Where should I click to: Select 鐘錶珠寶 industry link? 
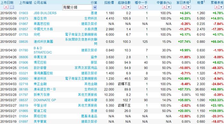click(91, 100)
